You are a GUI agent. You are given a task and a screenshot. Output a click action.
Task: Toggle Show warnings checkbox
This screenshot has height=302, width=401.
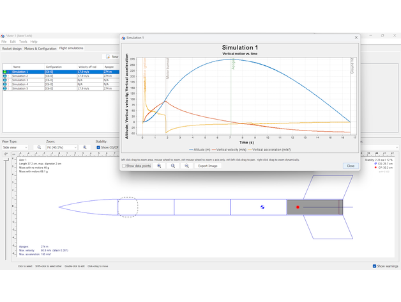point(374,266)
